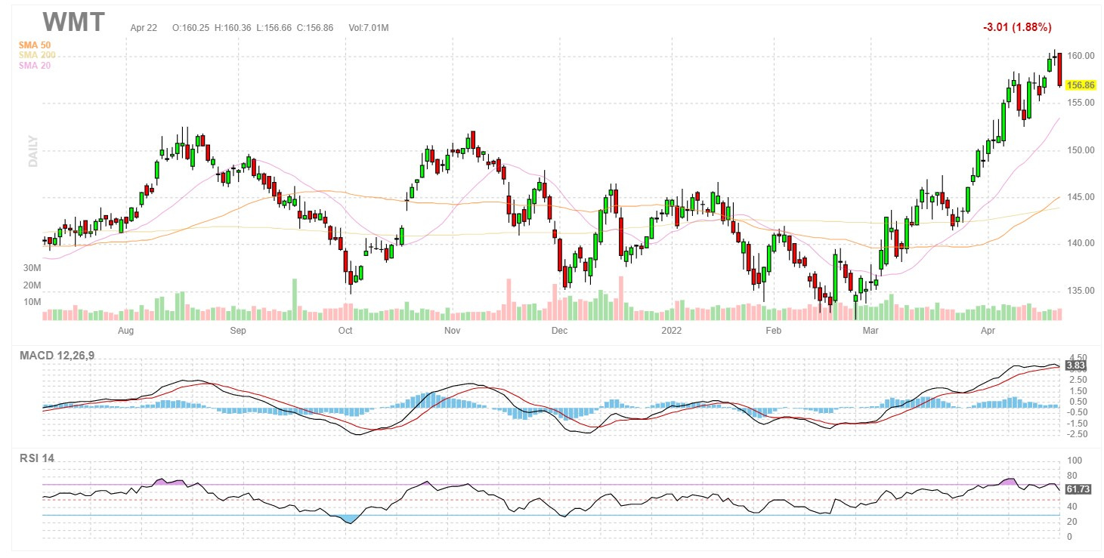Click the 2022 time axis label
Viewport: 1104px width, 558px height.
[672, 331]
